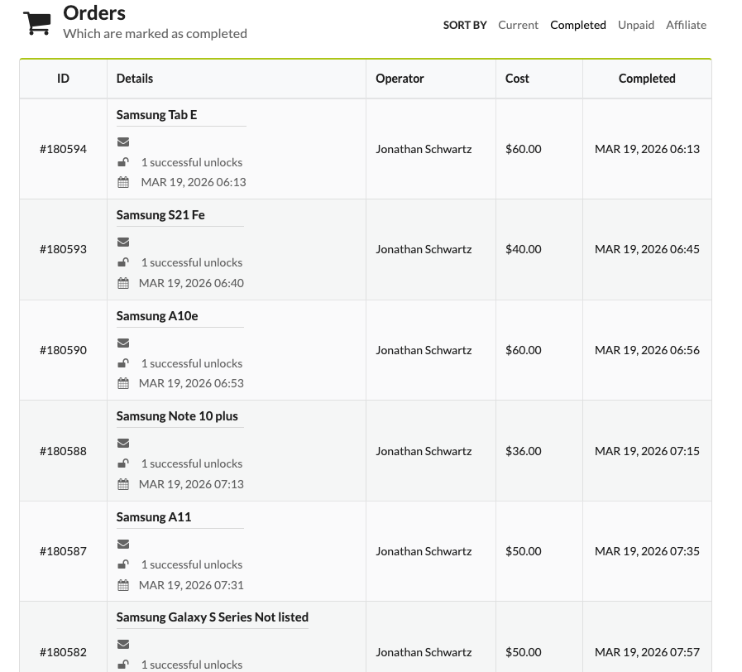The height and width of the screenshot is (672, 742).
Task: Show Affiliate orders
Action: [x=686, y=25]
